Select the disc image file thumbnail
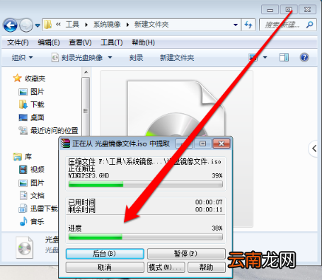Image resolution: width=322 pixels, height=280 pixels. pos(176,104)
